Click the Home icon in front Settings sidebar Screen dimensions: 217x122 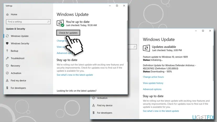tap(8, 14)
